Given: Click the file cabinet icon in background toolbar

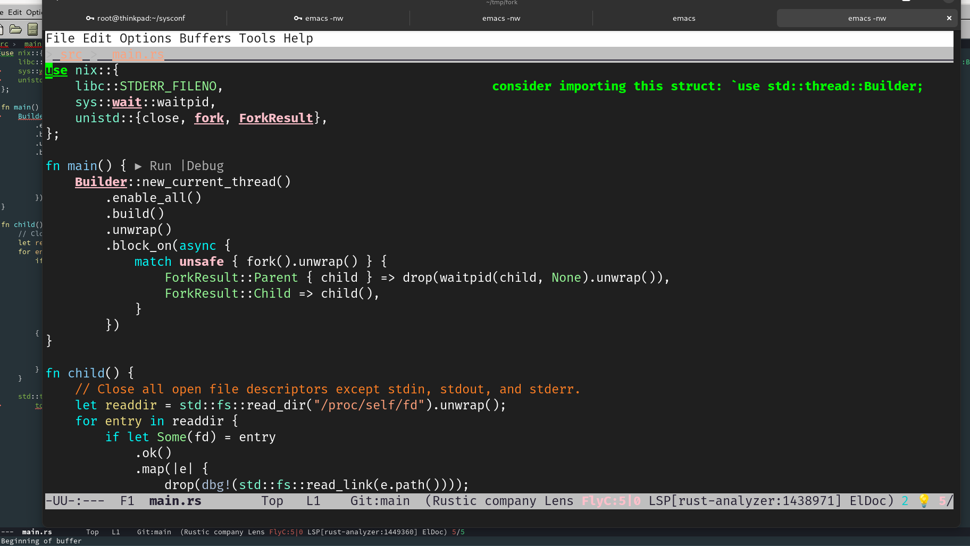Looking at the screenshot, I should [33, 29].
